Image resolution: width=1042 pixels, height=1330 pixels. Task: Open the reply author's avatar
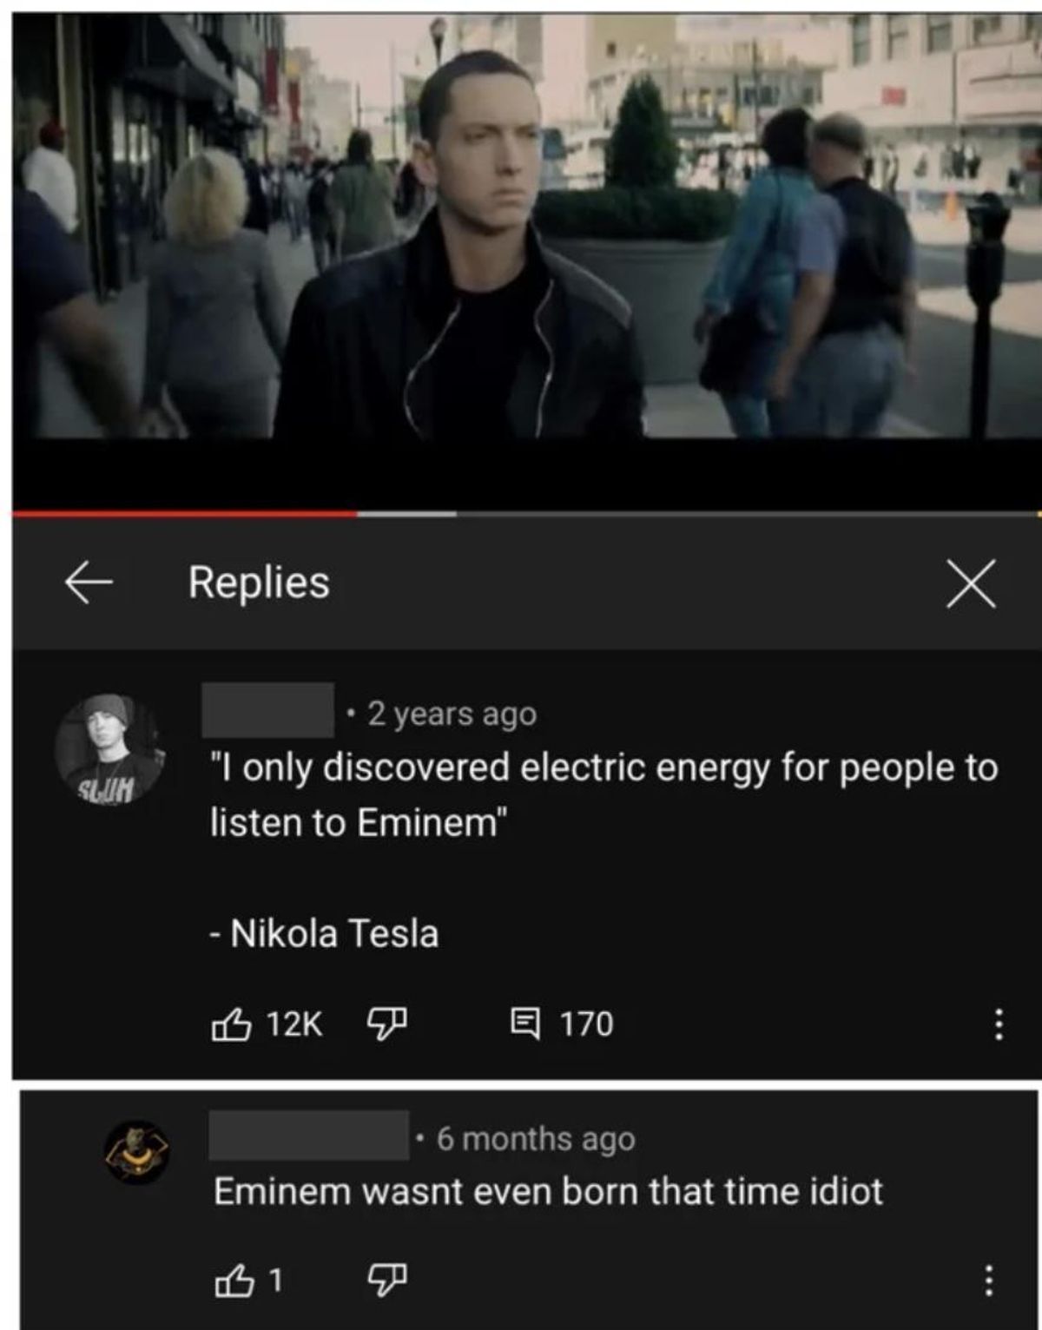point(137,1152)
